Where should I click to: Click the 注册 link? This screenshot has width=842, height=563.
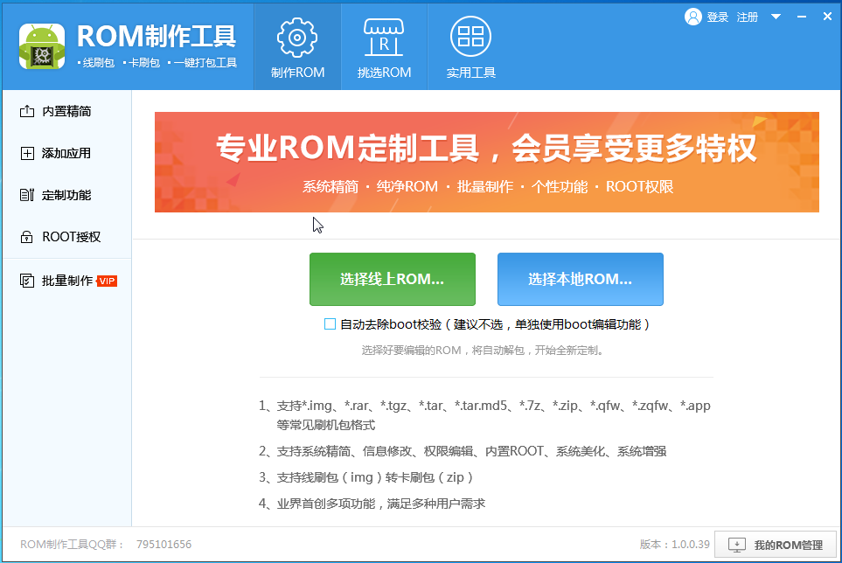747,17
